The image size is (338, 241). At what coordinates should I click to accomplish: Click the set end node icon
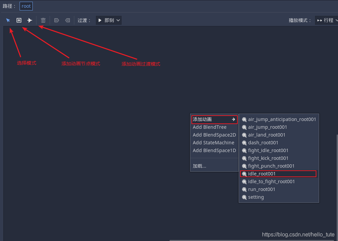pos(68,20)
